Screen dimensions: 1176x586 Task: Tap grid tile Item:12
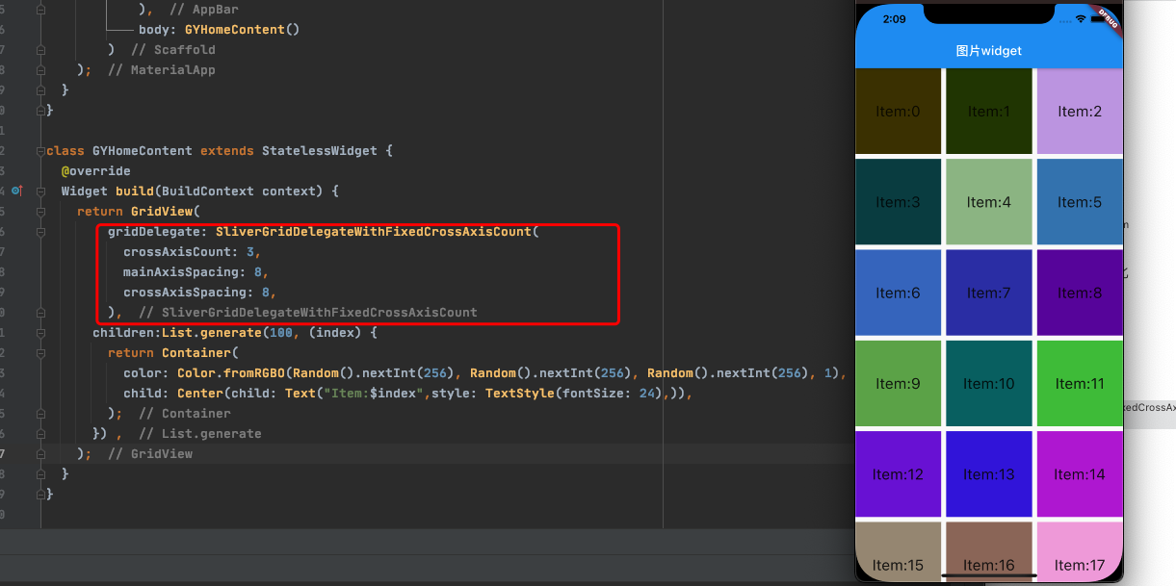coord(898,473)
